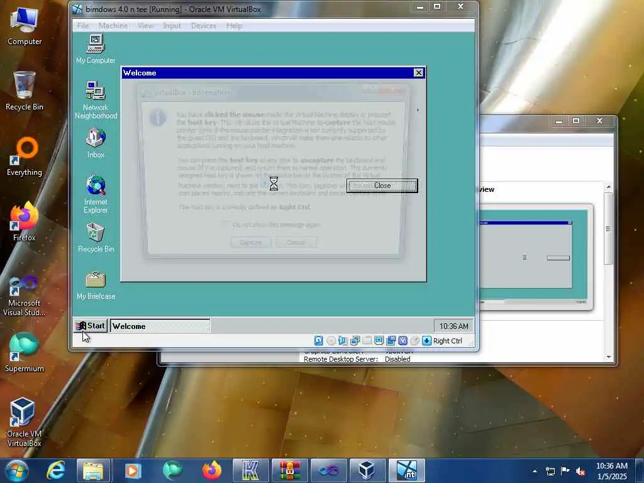Click shared folders status icon
644x483 pixels.
pyautogui.click(x=367, y=340)
